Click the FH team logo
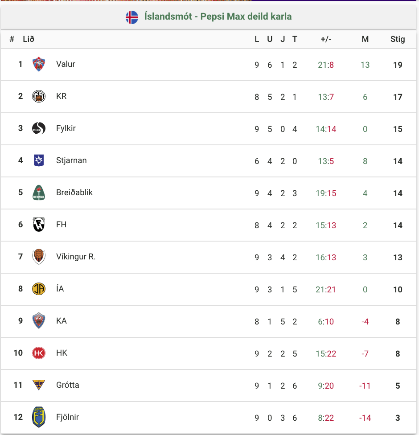The image size is (419, 435). (39, 225)
